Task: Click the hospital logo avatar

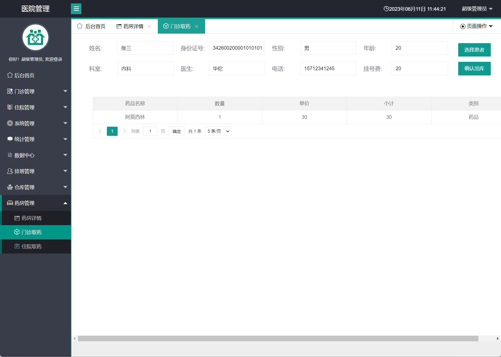Action: point(35,37)
